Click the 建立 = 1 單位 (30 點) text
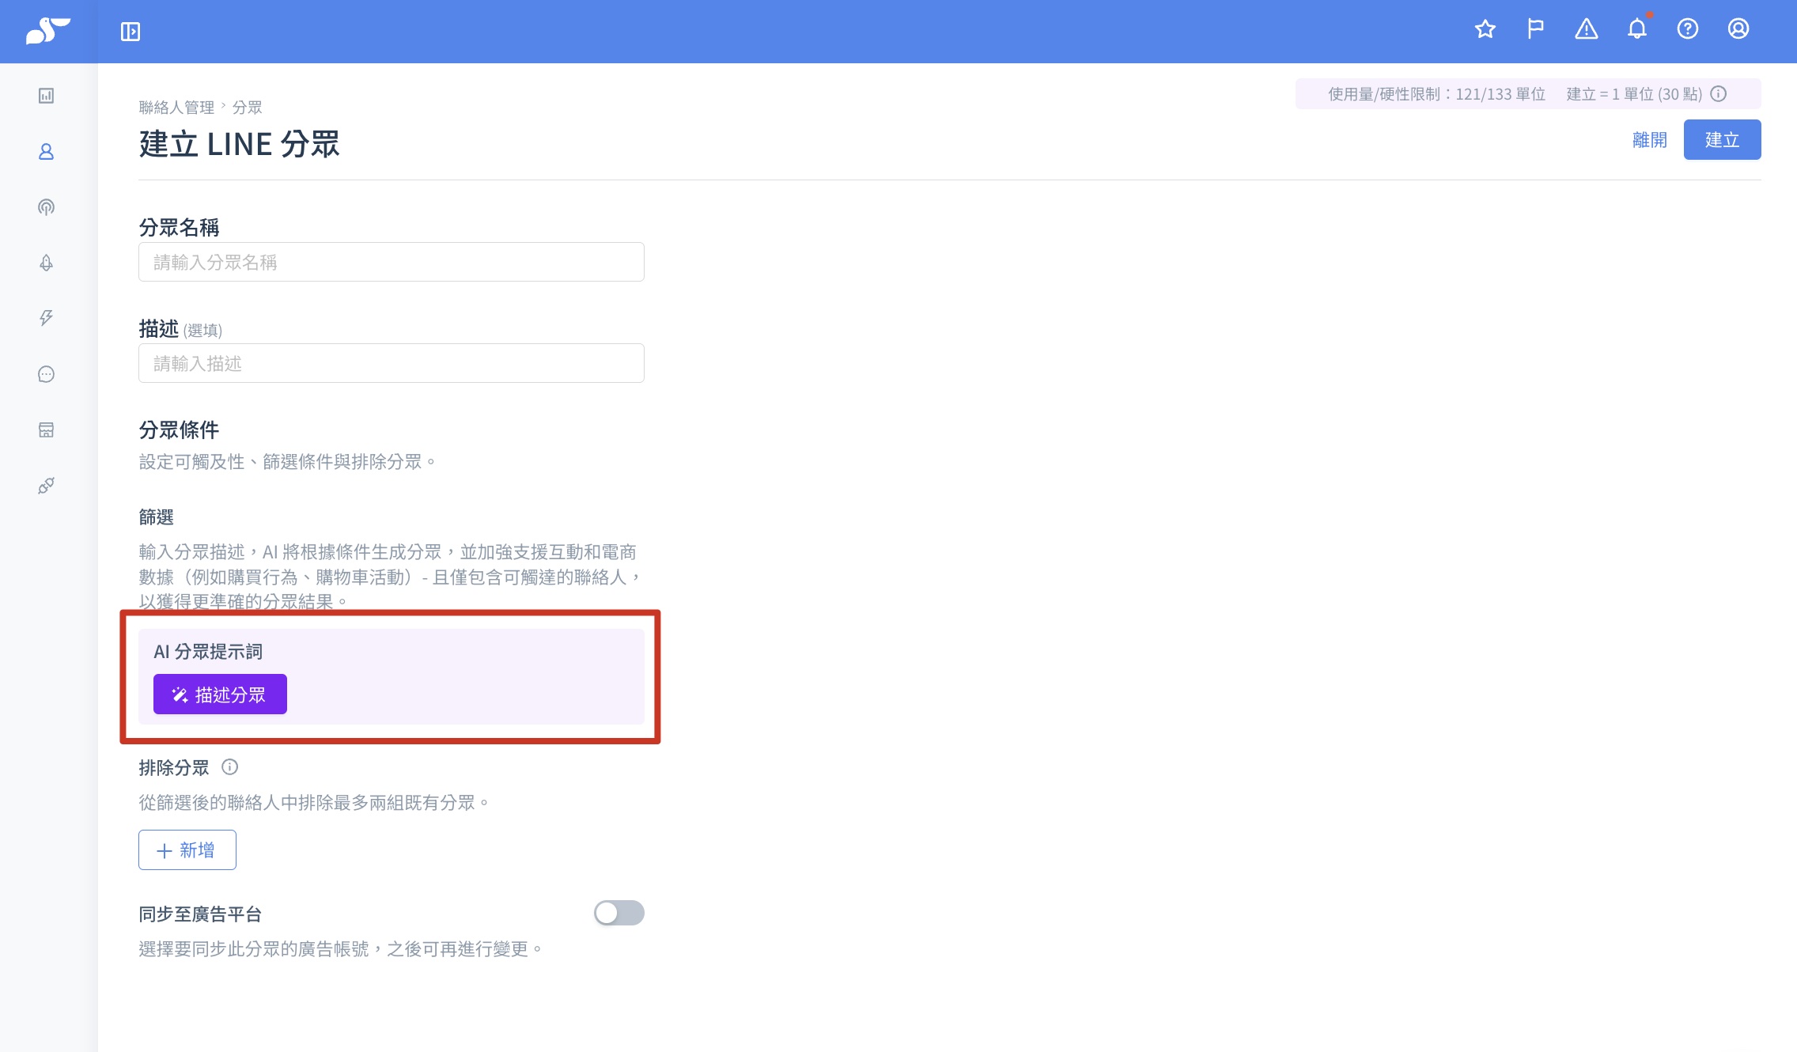Image resolution: width=1797 pixels, height=1052 pixels. click(x=1634, y=94)
